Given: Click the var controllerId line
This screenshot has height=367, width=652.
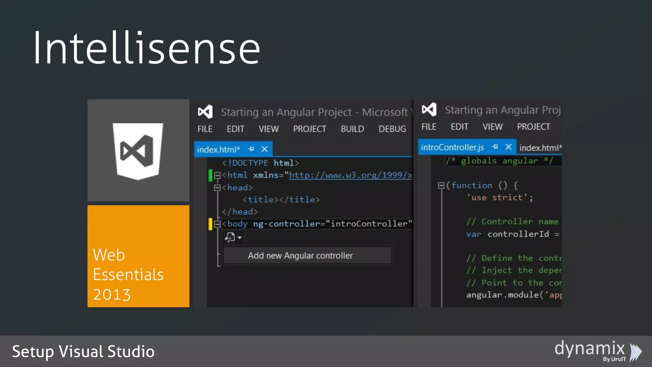Looking at the screenshot, I should point(513,234).
